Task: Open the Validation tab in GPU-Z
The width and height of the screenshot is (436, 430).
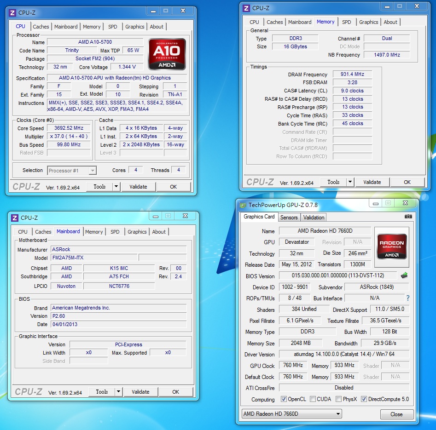Action: [x=314, y=218]
